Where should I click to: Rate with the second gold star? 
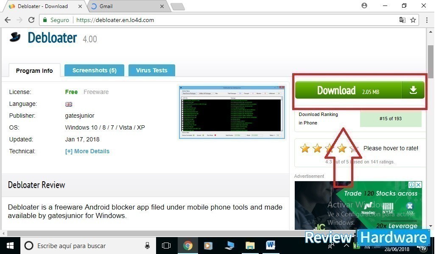[x=317, y=148]
